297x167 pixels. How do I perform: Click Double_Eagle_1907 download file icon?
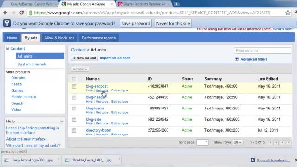tap(67, 161)
